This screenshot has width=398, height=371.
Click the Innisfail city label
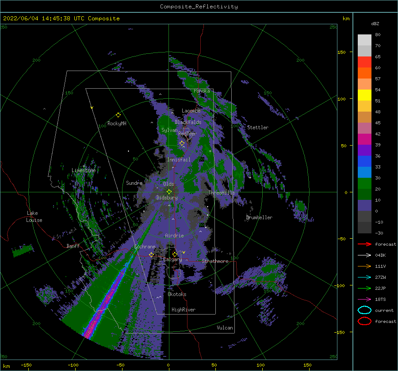(x=179, y=160)
